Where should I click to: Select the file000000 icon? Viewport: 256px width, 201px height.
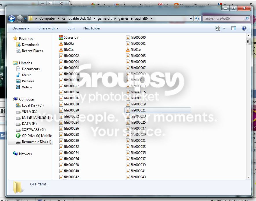[x=128, y=38]
